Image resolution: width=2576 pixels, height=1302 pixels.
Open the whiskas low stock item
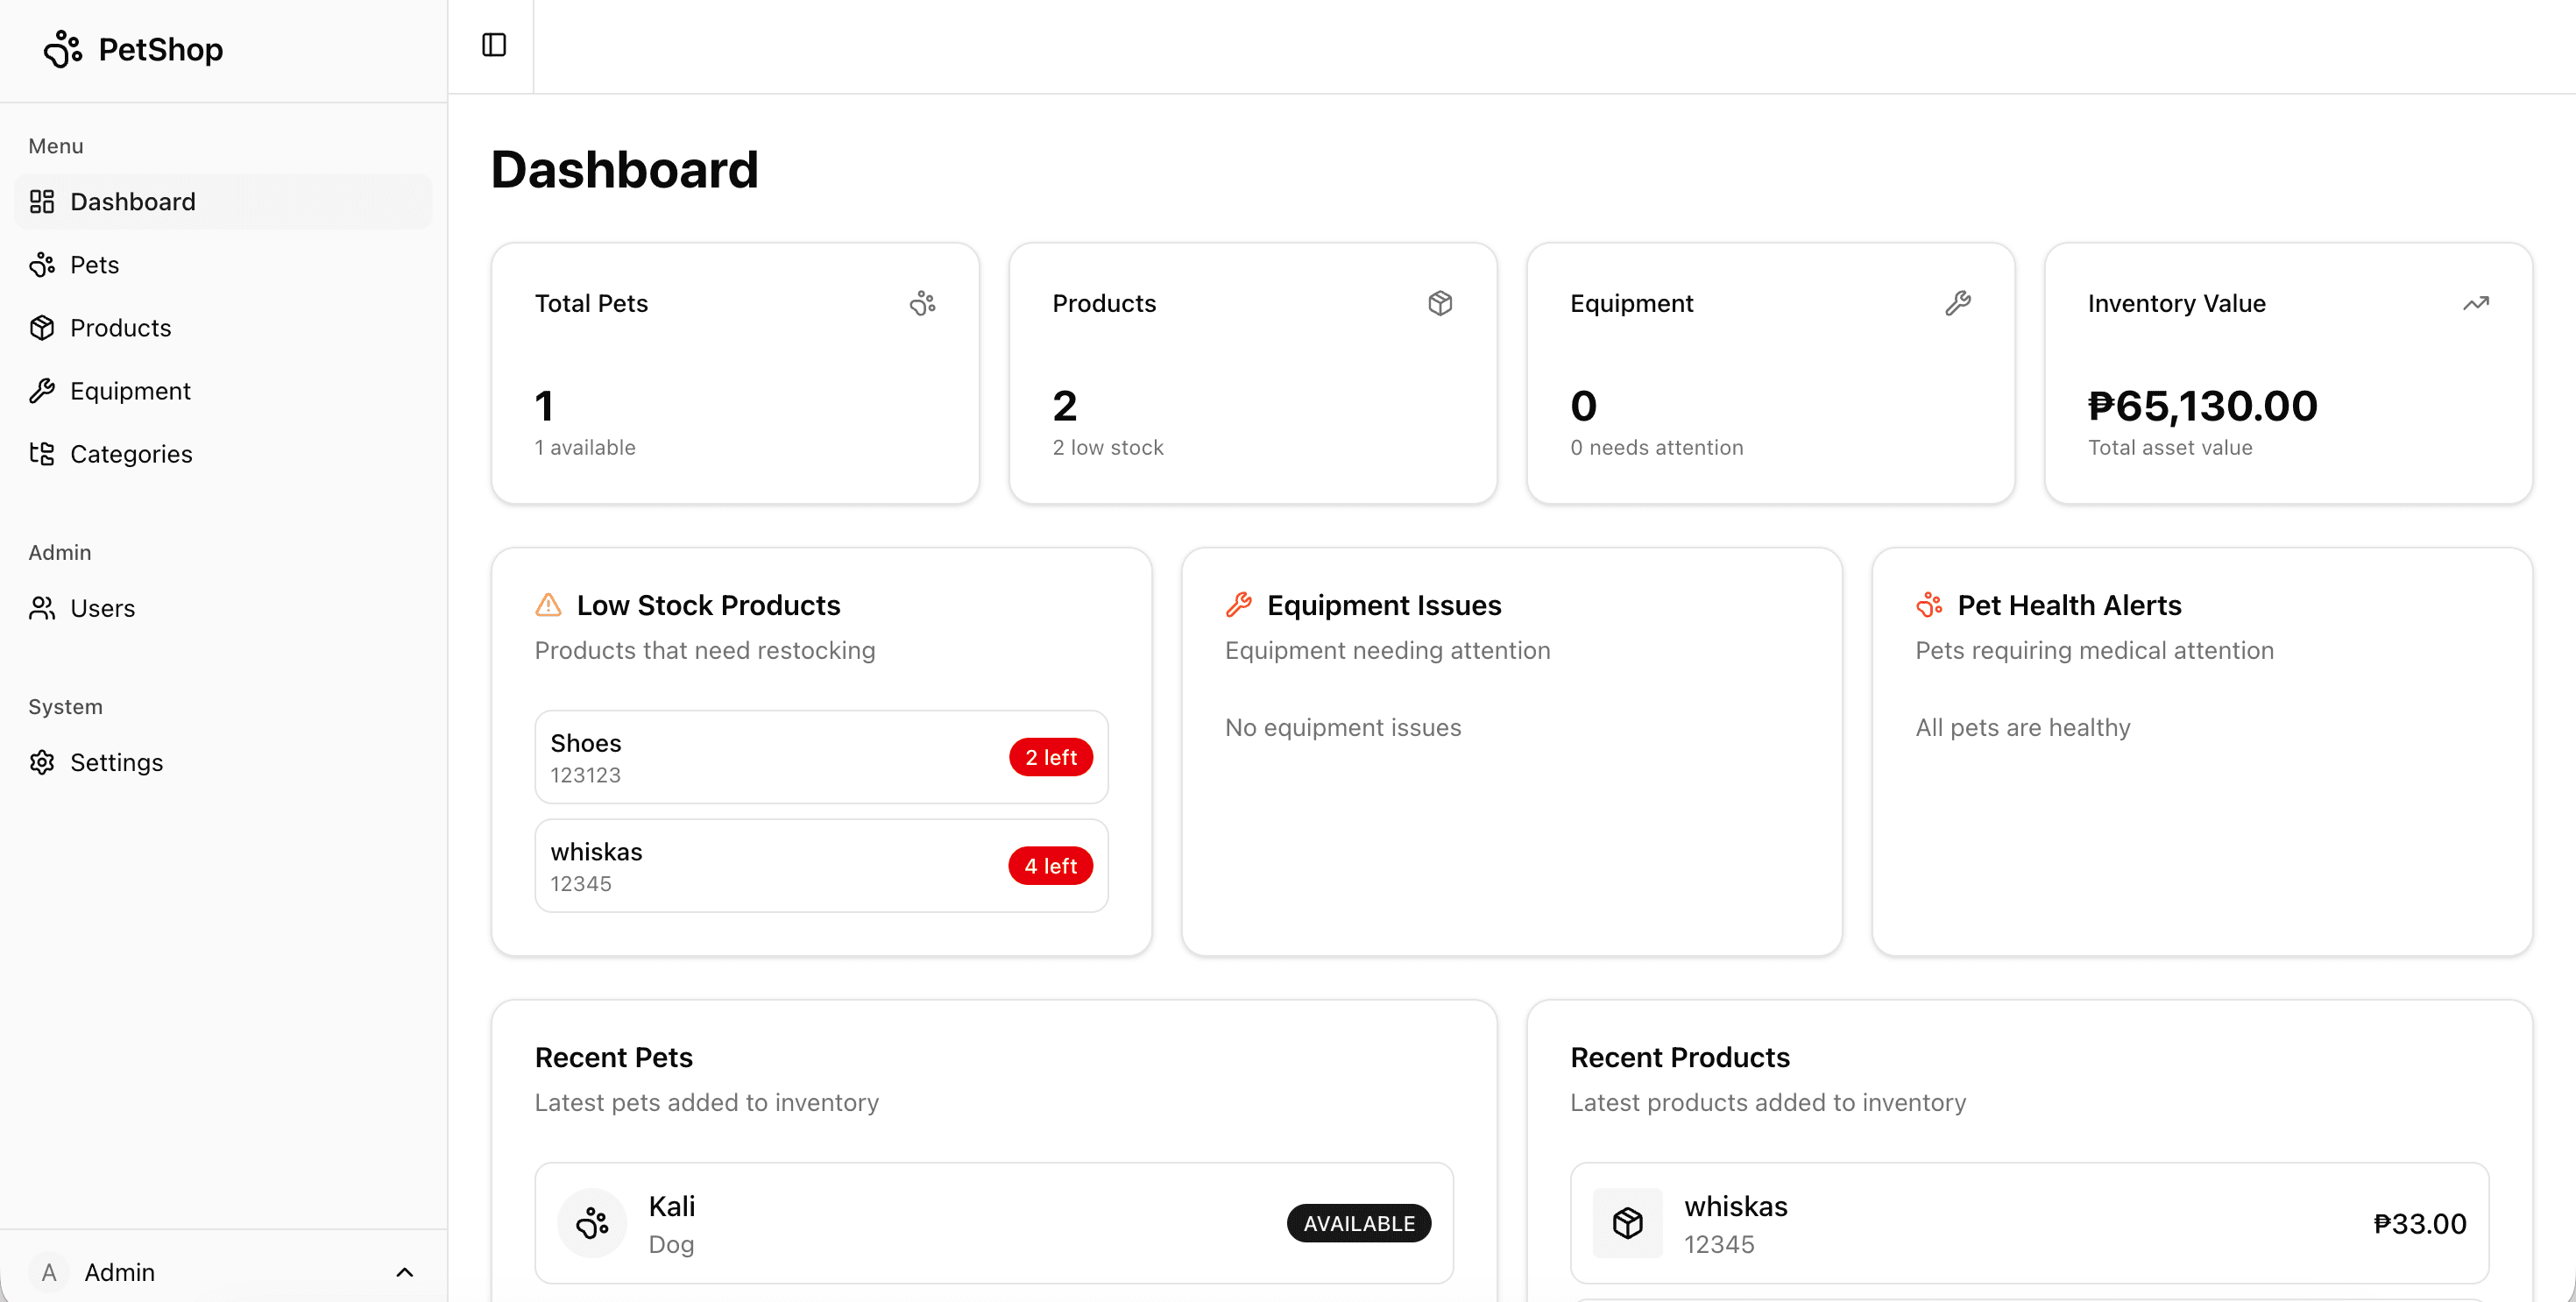(x=822, y=866)
